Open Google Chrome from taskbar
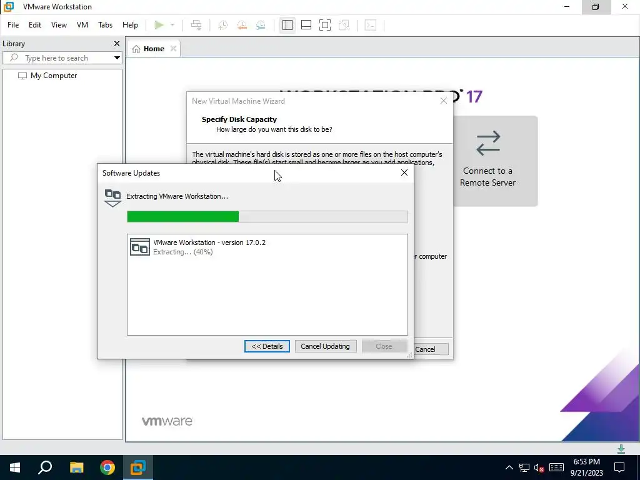640x480 pixels. (x=107, y=467)
